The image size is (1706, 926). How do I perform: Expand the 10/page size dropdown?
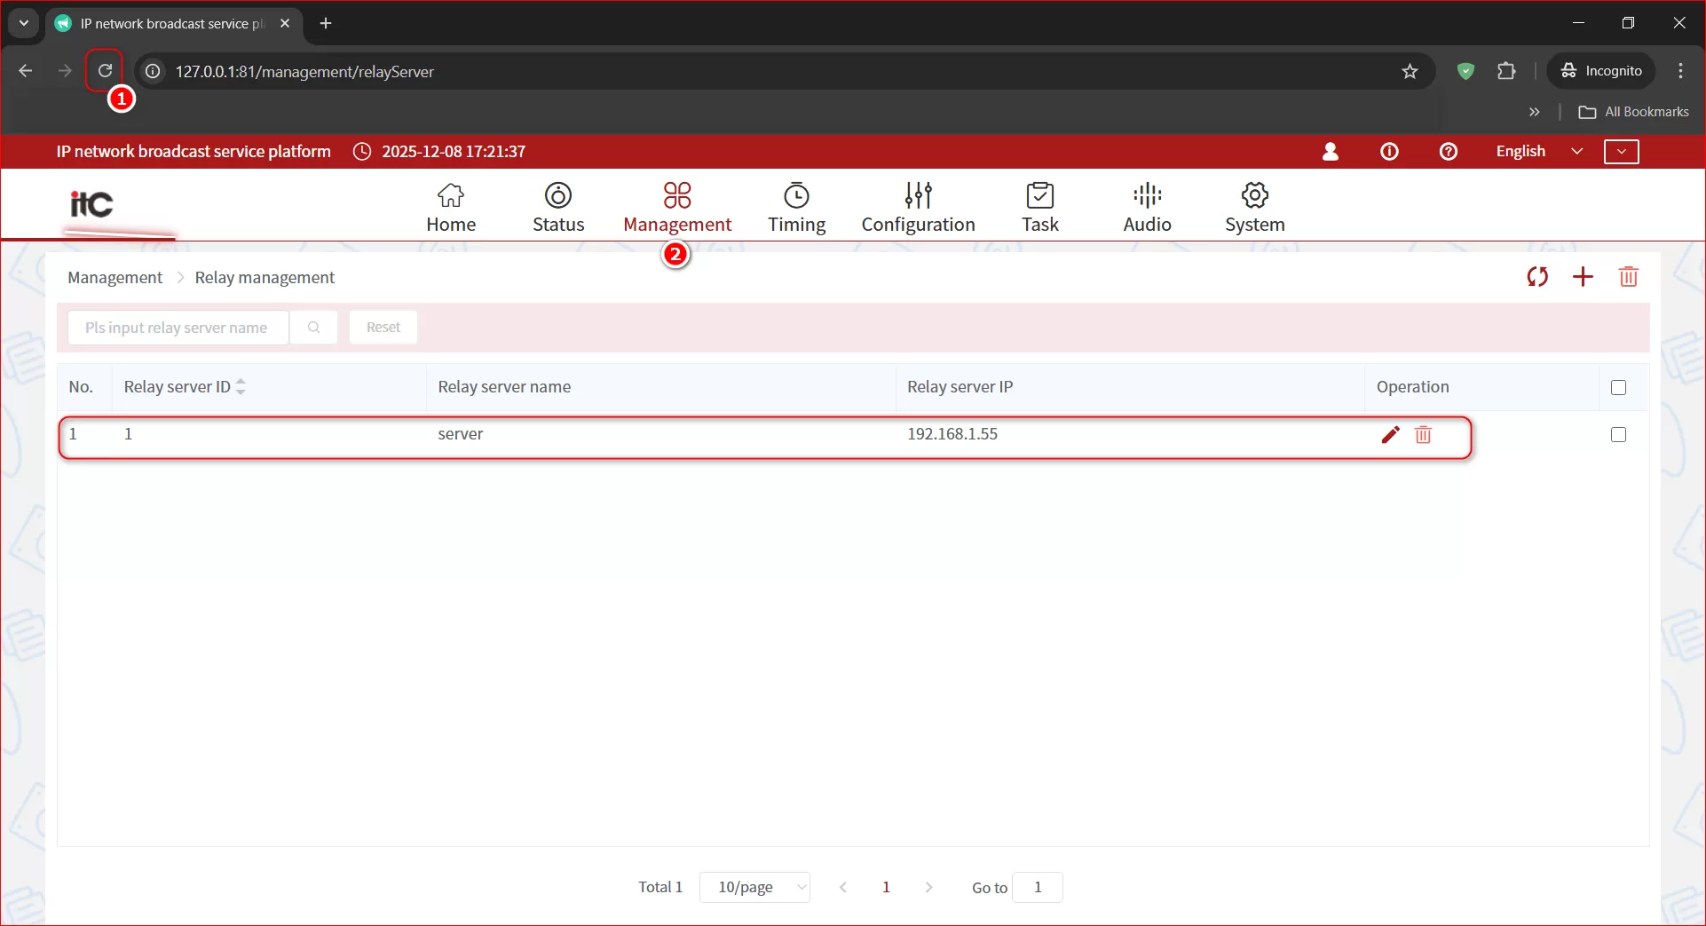click(754, 887)
